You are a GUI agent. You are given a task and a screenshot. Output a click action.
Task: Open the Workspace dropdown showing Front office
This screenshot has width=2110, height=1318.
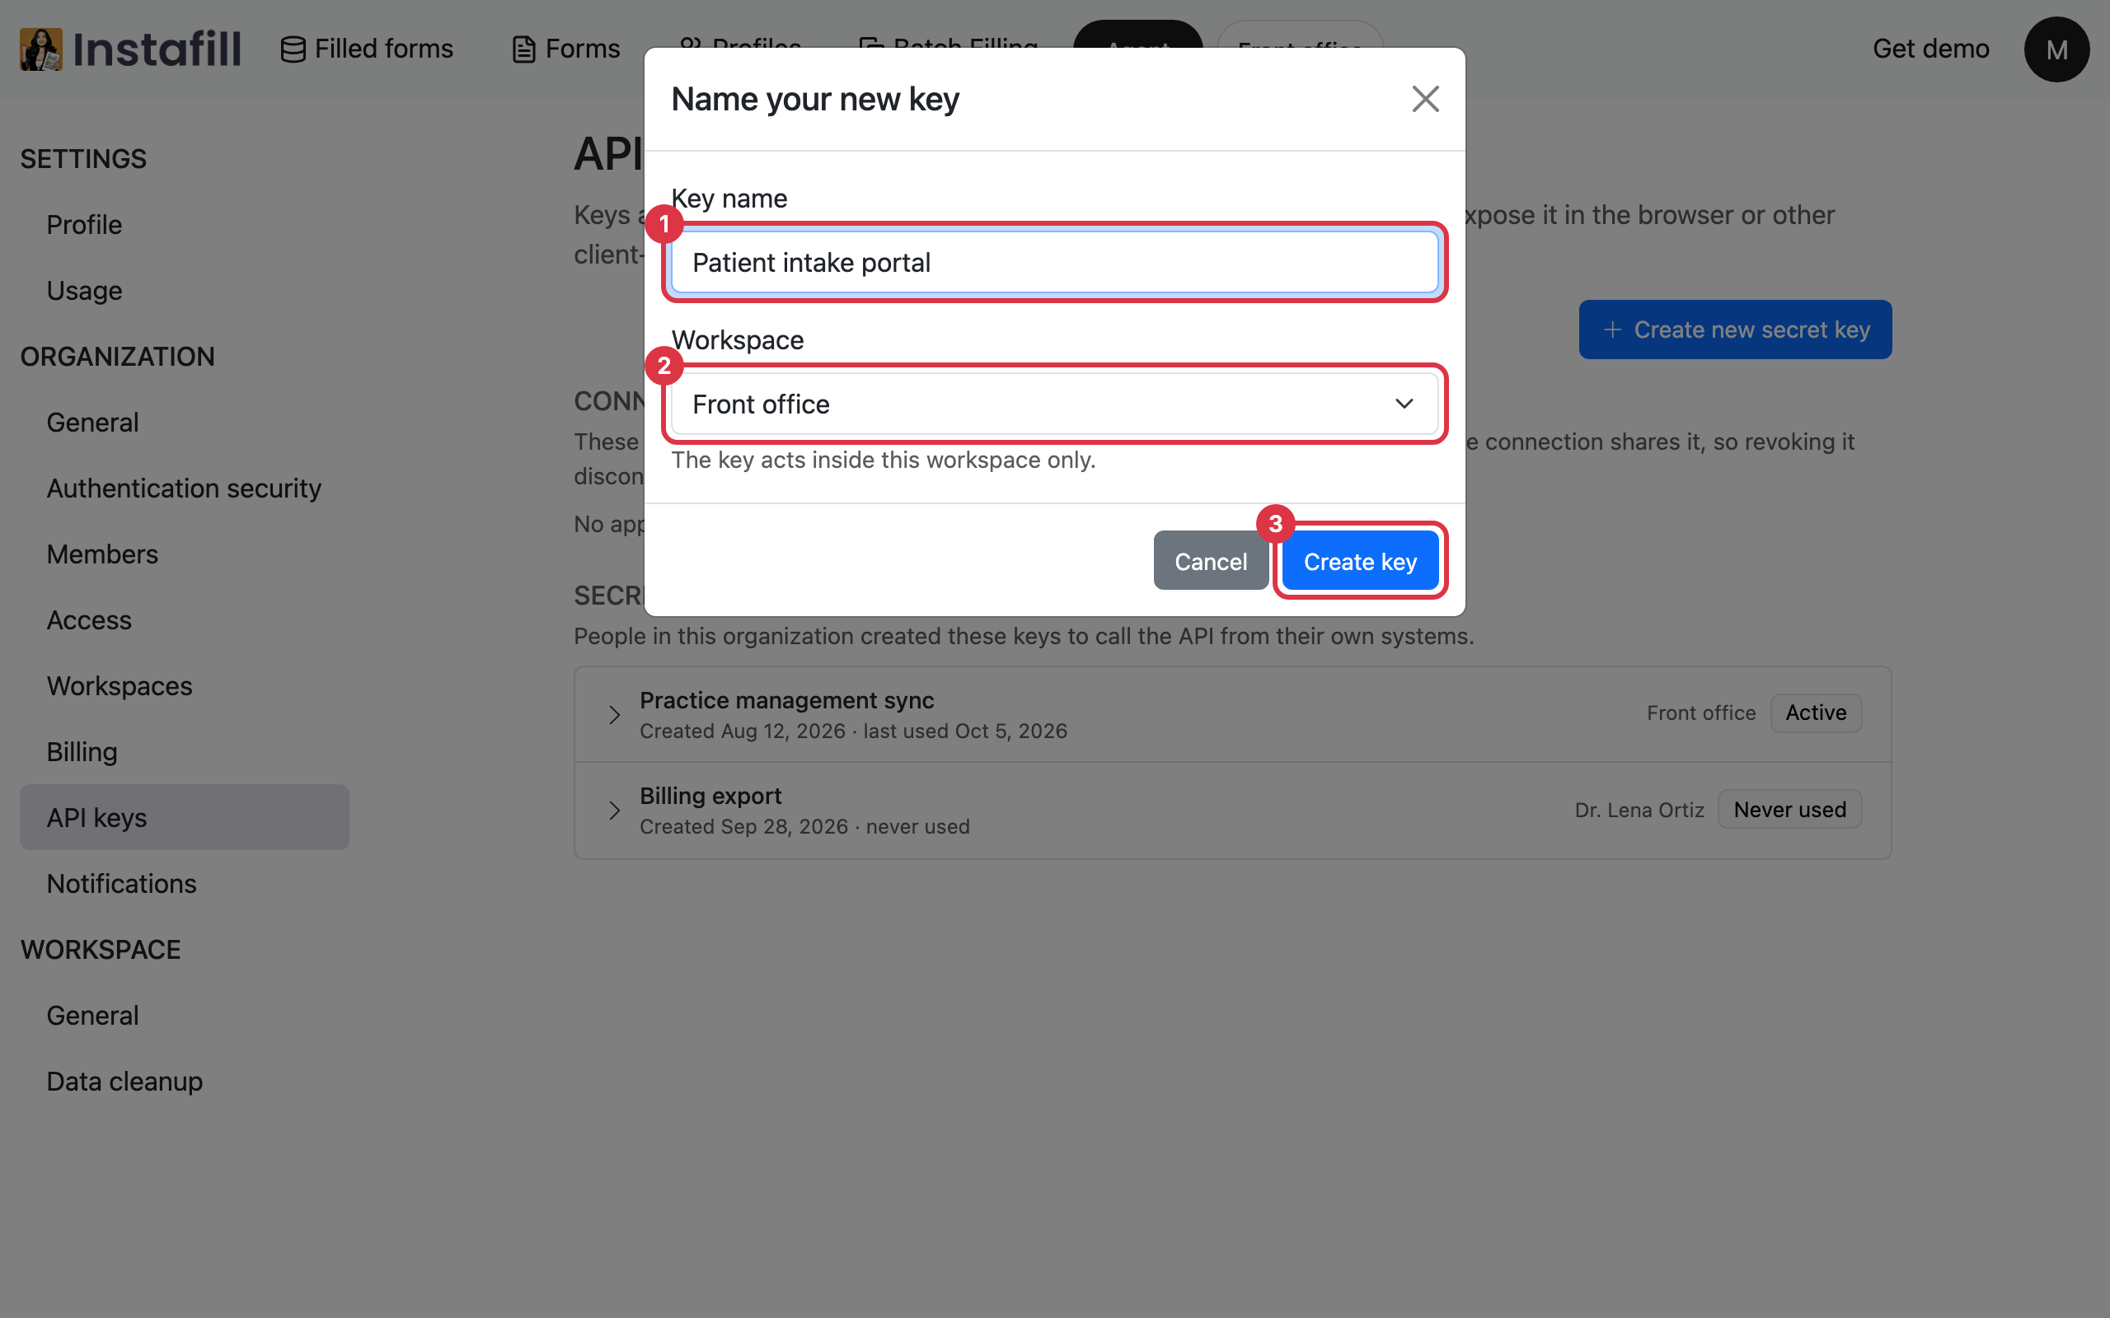[x=1054, y=404]
